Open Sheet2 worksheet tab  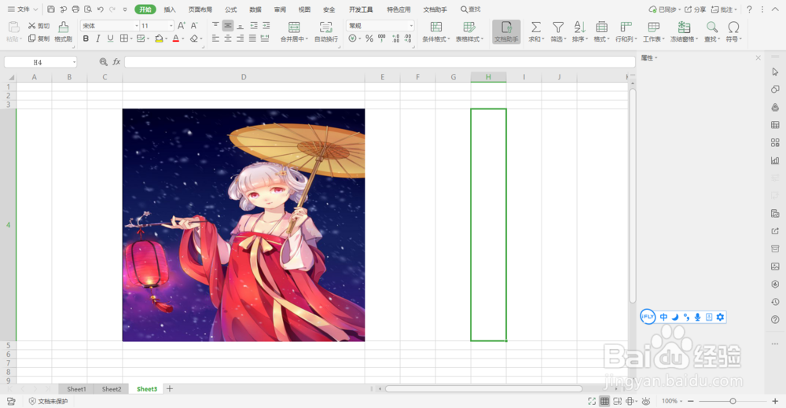coord(112,389)
